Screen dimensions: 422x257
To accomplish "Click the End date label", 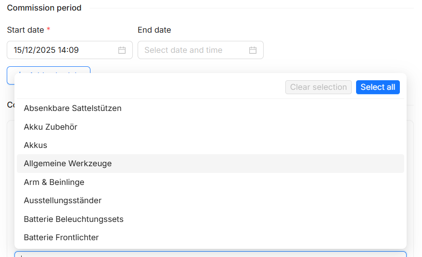I will coord(154,30).
